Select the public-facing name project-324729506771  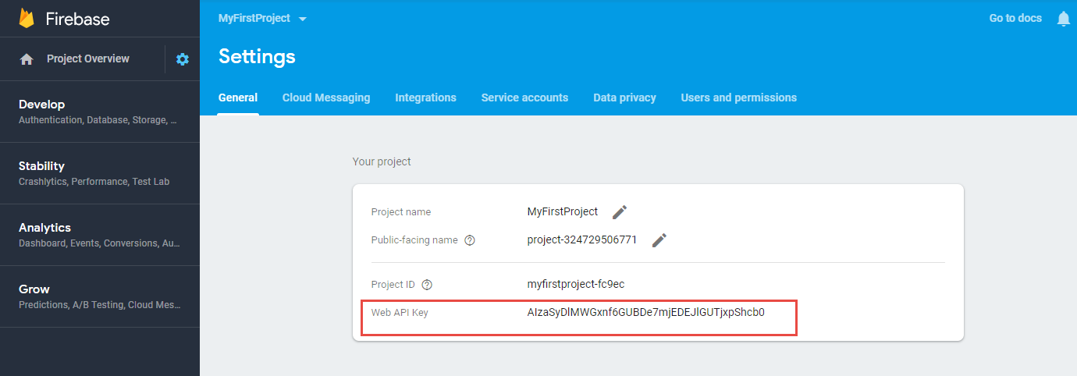pyautogui.click(x=582, y=239)
